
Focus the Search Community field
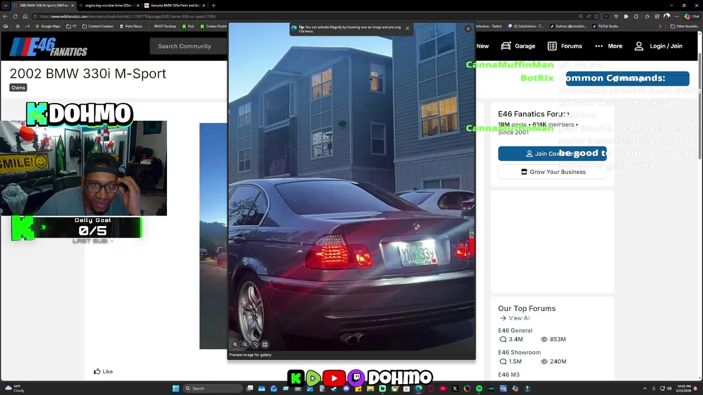click(x=189, y=46)
